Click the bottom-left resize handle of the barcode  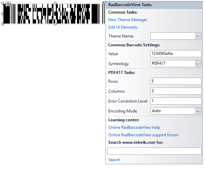point(2,24)
